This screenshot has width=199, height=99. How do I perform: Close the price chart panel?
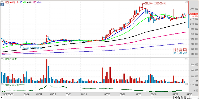point(187,2)
